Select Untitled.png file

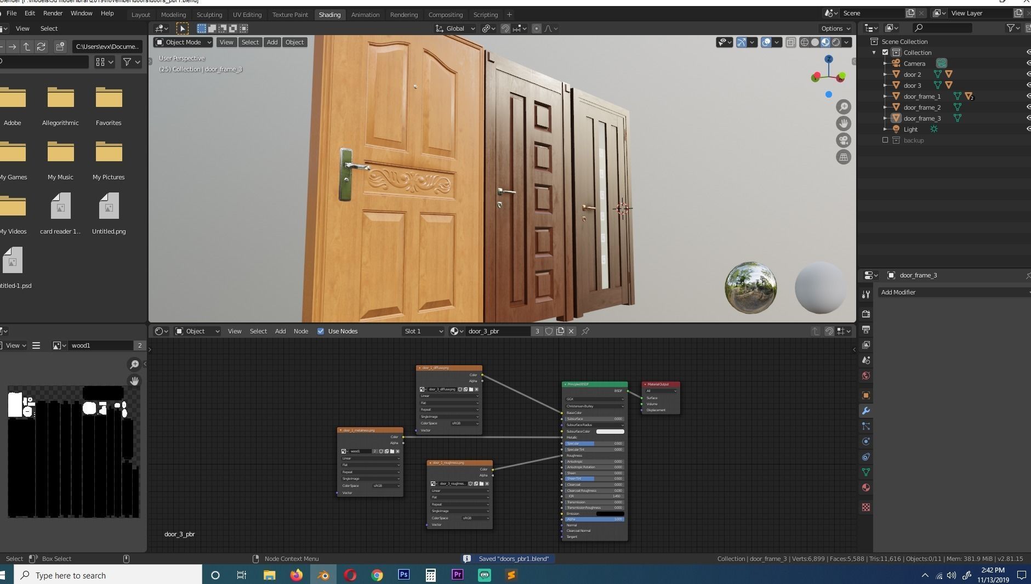[x=109, y=214]
